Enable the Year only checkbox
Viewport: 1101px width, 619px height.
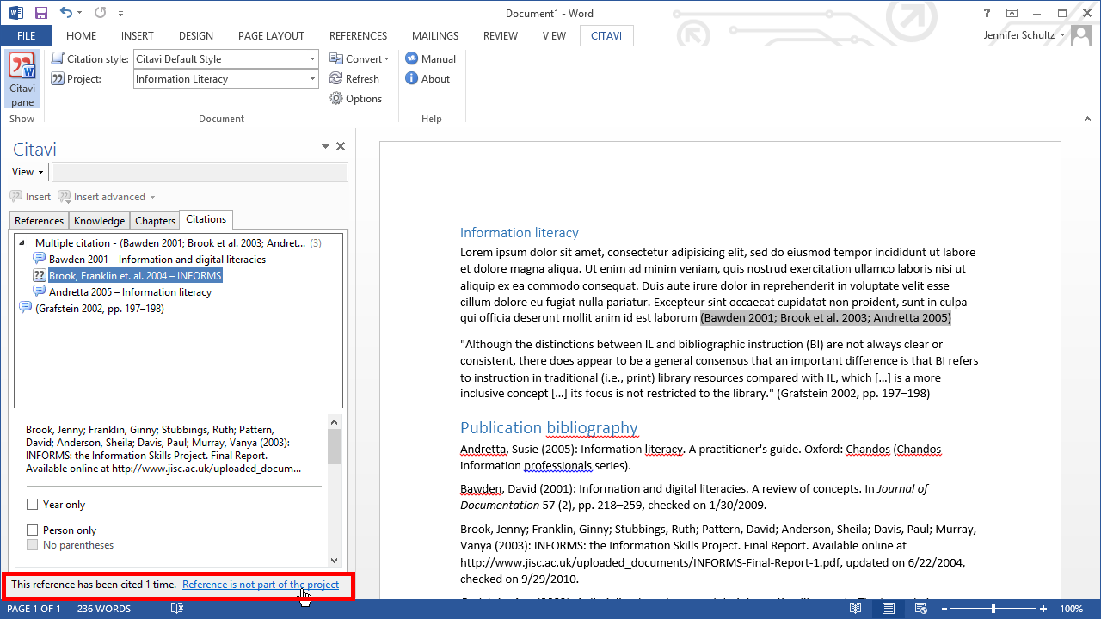click(x=33, y=505)
